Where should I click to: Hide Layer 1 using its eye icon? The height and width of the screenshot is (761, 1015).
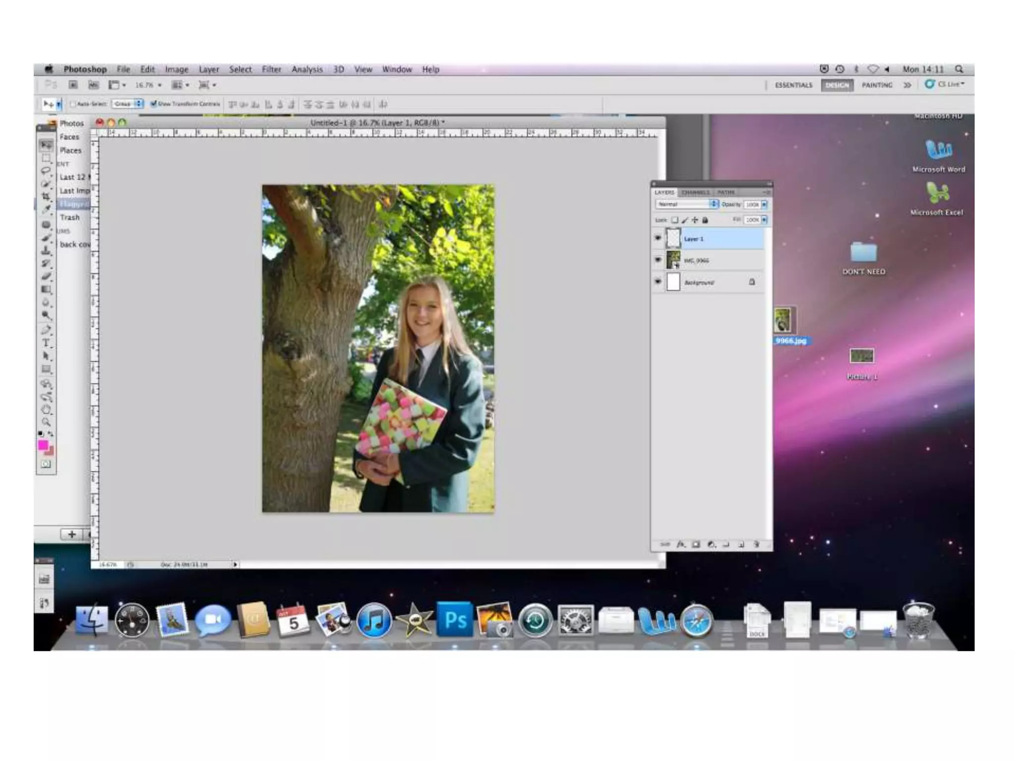point(658,238)
